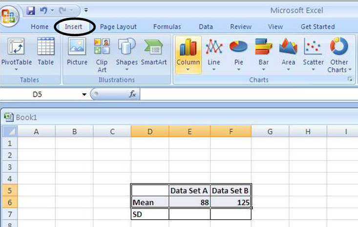The height and width of the screenshot is (227, 358).
Task: Select cell E7 in the SD row
Action: click(190, 214)
